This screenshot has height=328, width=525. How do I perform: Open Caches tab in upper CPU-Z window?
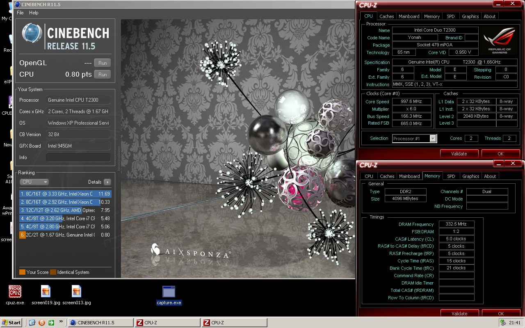click(386, 16)
